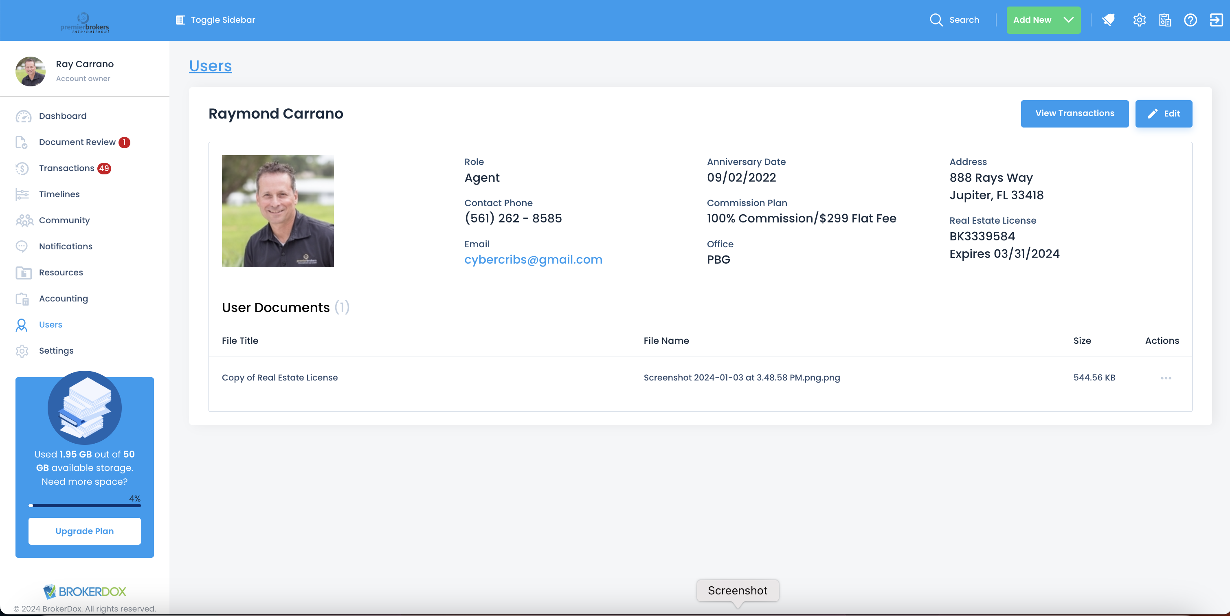Select Timelines in the sidebar

(59, 194)
